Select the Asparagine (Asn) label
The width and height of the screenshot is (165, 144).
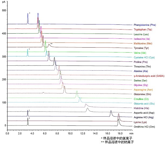[x=144, y=90]
